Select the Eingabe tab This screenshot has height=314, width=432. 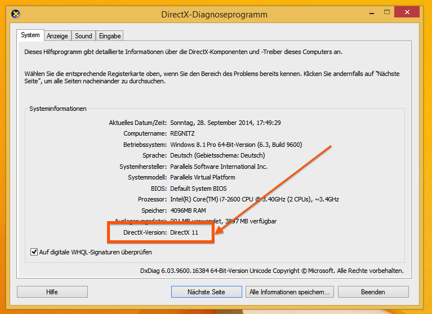pos(110,36)
